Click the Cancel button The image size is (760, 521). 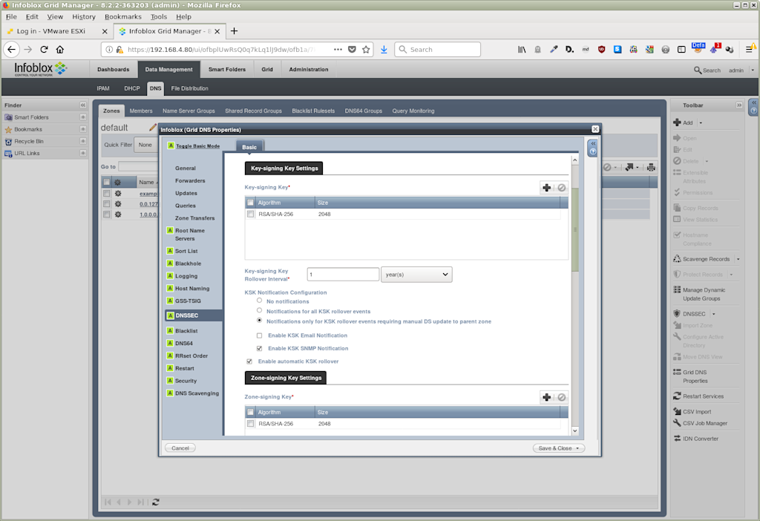[180, 448]
